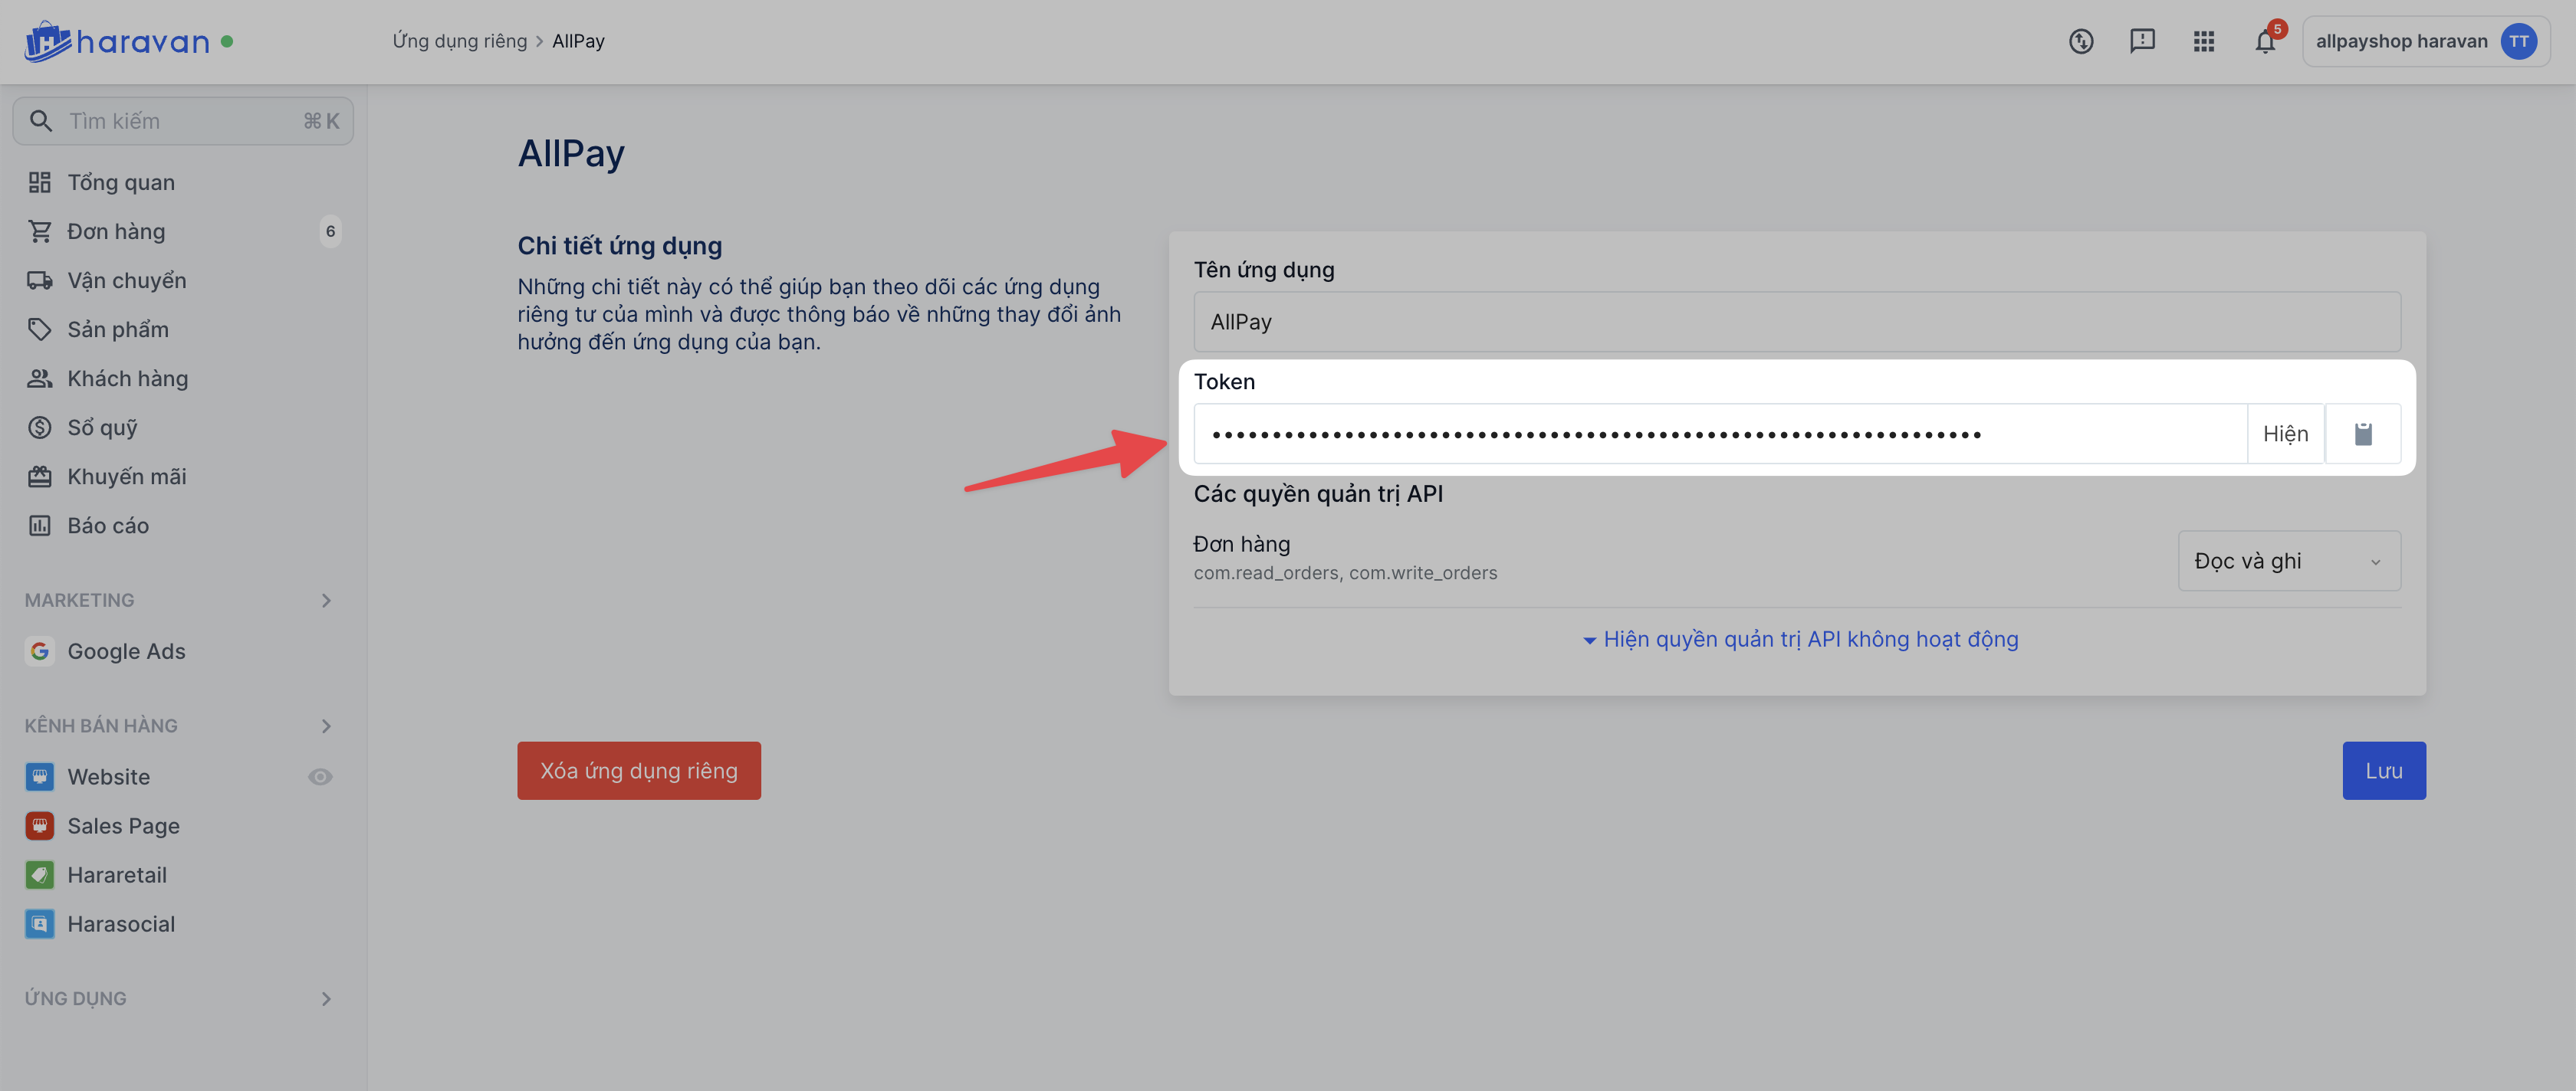Screen dimensions: 2576x1091
Task: Click the Harasocial channel icon
Action: click(x=39, y=923)
